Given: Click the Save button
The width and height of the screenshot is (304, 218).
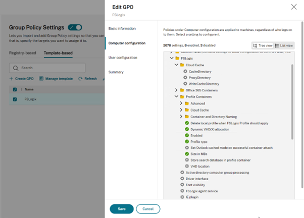Looking at the screenshot, I should [122, 209].
